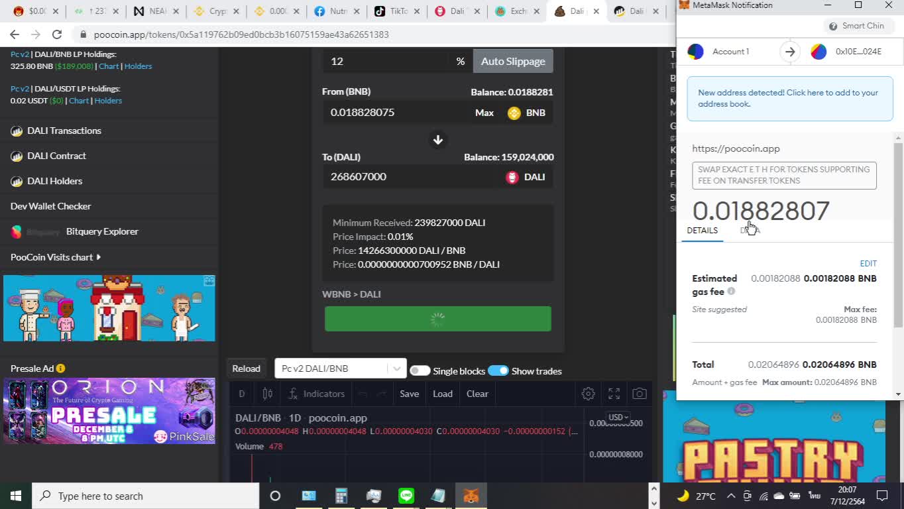Click New address detected banner
Image resolution: width=904 pixels, height=509 pixels.
[x=790, y=98]
